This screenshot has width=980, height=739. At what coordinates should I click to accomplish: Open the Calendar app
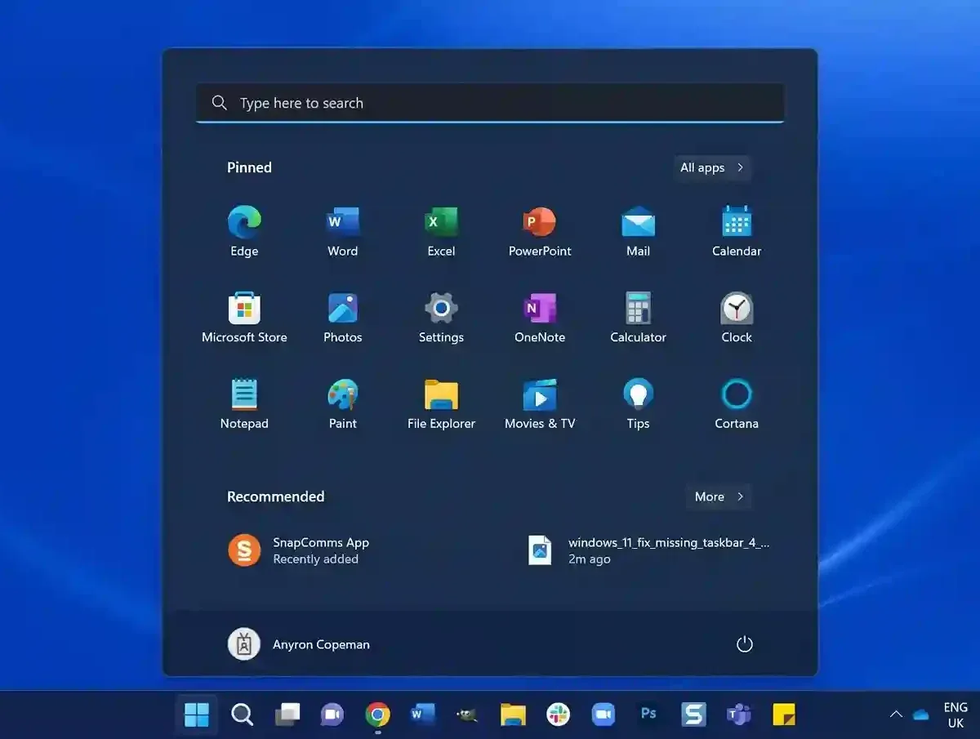coord(737,232)
